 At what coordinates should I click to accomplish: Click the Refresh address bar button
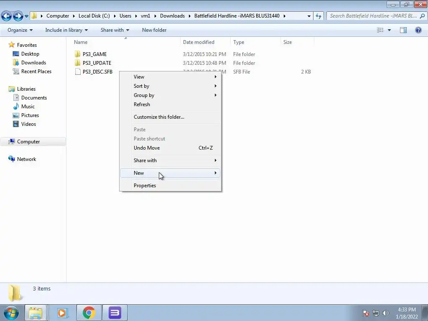click(318, 16)
